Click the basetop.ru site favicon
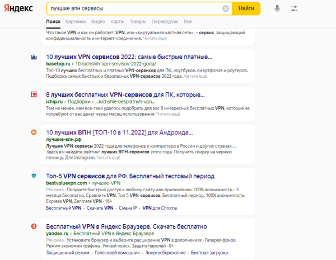Viewport: 336px width, 260px height. [34, 57]
